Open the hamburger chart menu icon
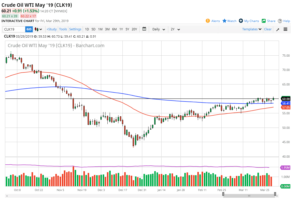The height and width of the screenshot is (200, 291). click(x=285, y=29)
